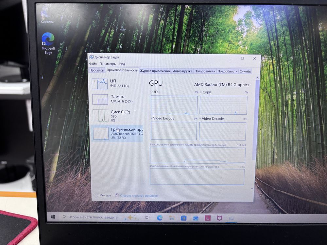The width and height of the screenshot is (327, 245).
Task: Click the SSD label under Диск 0
Action: tap(114, 117)
